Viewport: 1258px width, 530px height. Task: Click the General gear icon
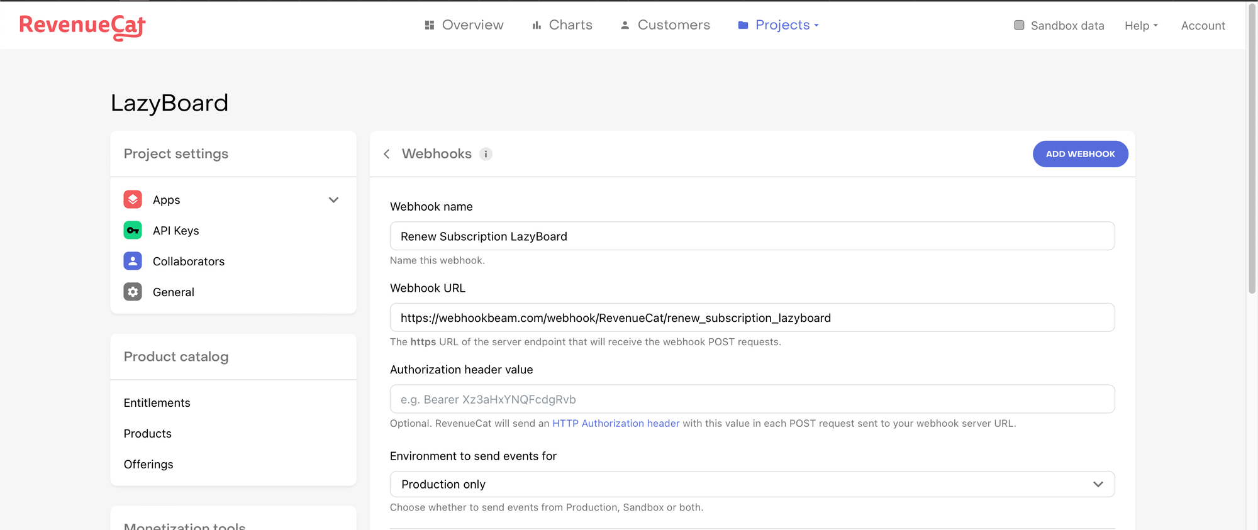[133, 292]
